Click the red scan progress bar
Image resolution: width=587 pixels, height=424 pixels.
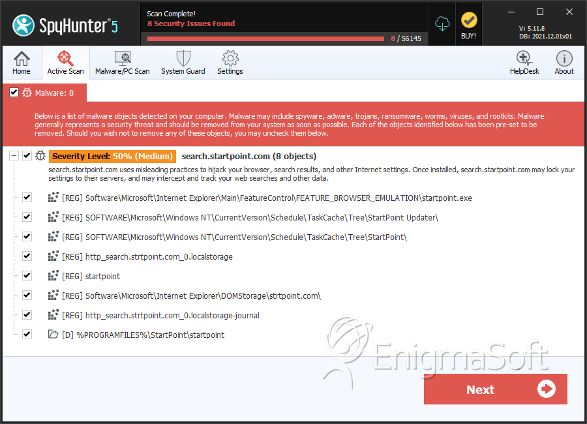[x=265, y=38]
